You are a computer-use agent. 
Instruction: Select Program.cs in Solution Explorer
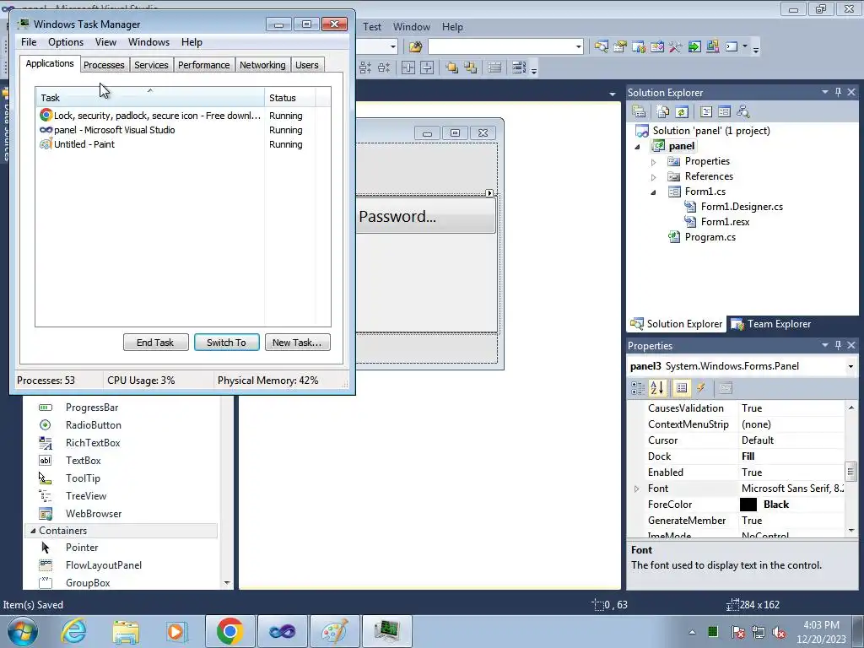710,237
